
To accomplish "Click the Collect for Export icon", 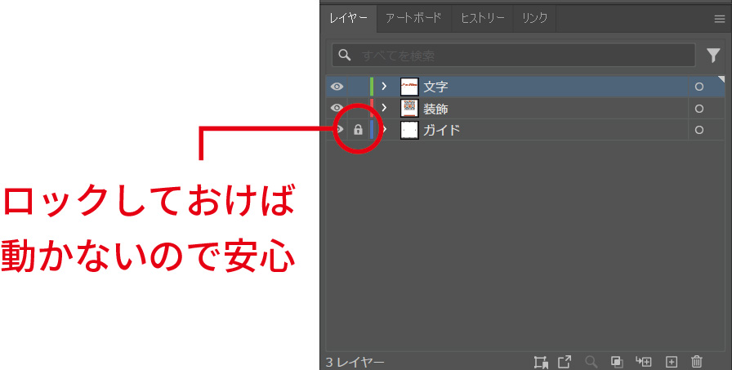I will [x=539, y=362].
